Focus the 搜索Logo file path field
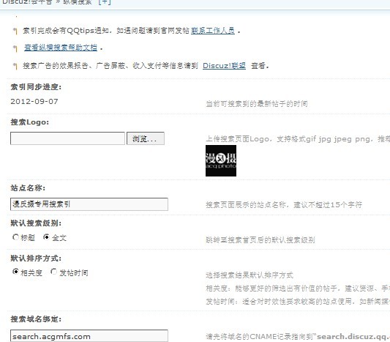390x342 pixels. pyautogui.click(x=67, y=138)
